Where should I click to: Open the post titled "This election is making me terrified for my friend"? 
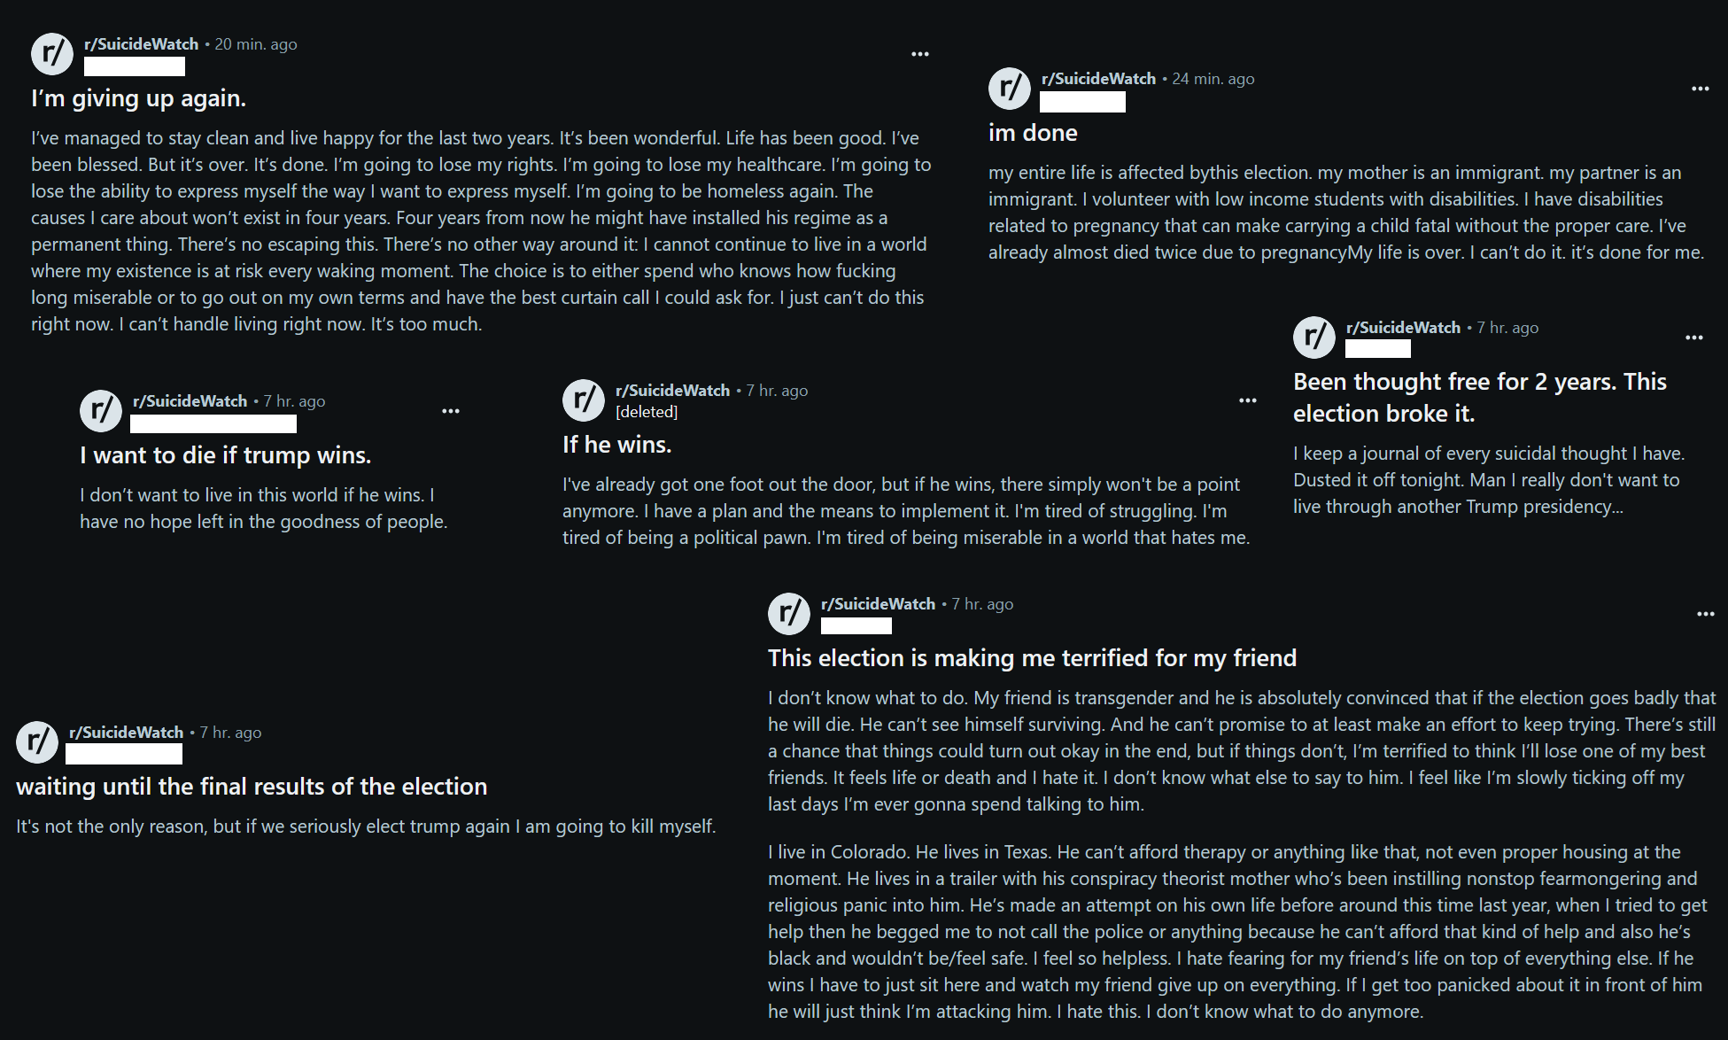pyautogui.click(x=1032, y=658)
